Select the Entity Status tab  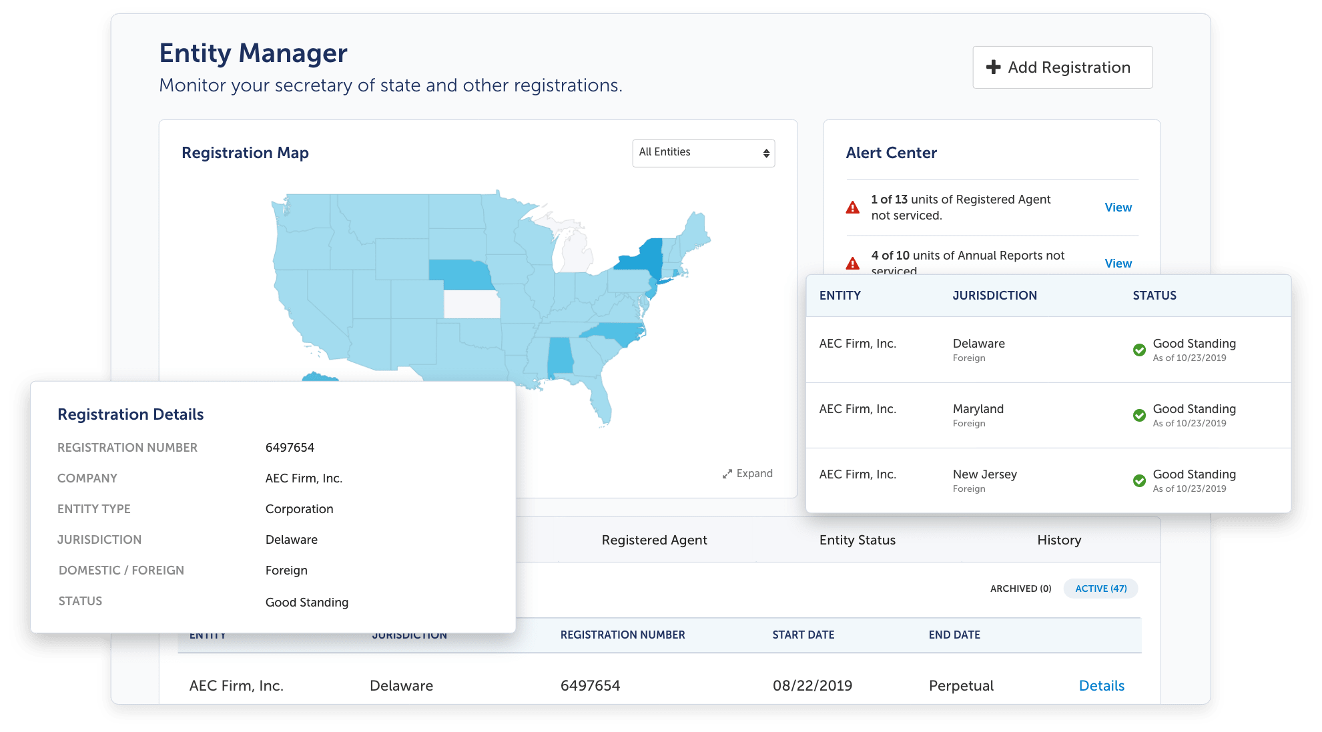click(857, 540)
